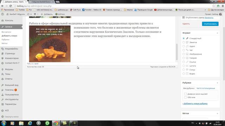The image size is (225, 126).
Task: Open Страницы pages icon
Action: point(2,54)
